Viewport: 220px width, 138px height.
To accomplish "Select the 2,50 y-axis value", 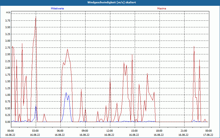I will (8, 54).
